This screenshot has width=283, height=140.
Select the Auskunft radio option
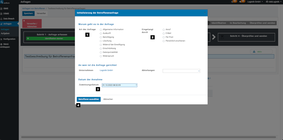(101, 33)
